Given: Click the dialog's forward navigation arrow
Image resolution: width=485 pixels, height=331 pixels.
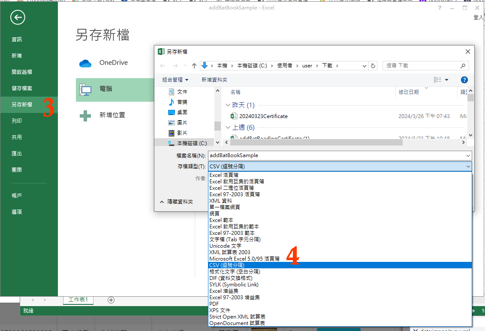Looking at the screenshot, I should [175, 66].
